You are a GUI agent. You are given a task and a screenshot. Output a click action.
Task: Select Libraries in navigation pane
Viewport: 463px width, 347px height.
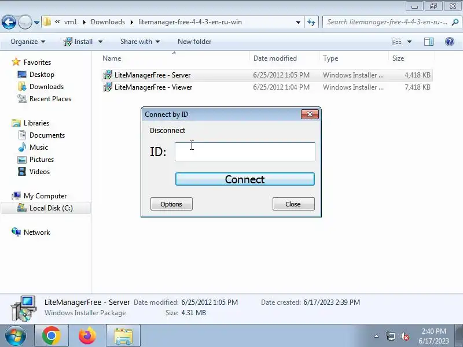click(36, 123)
